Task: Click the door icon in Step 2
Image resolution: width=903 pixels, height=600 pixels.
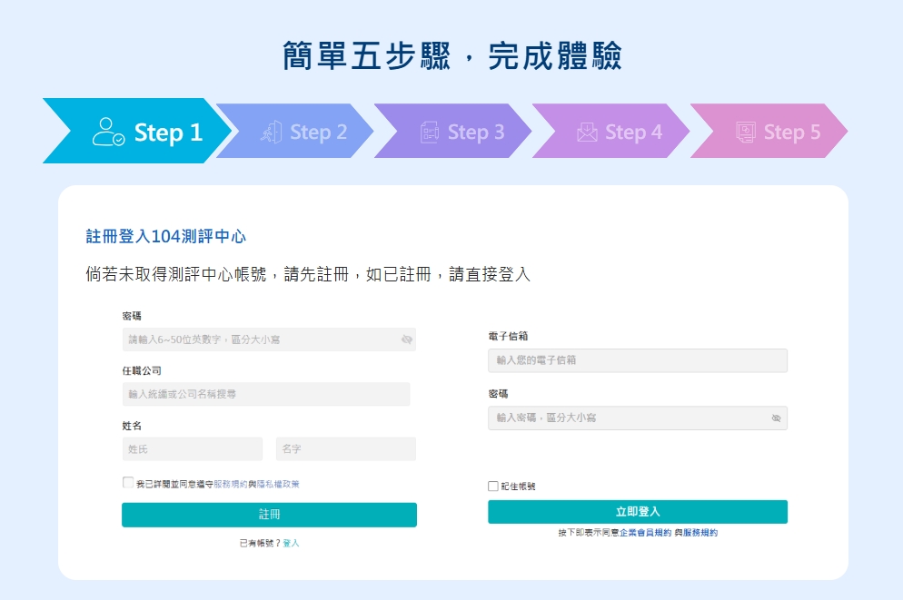Action: pos(272,133)
